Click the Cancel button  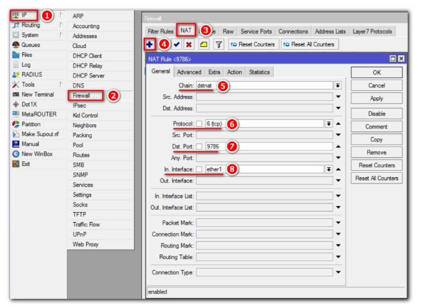click(377, 85)
